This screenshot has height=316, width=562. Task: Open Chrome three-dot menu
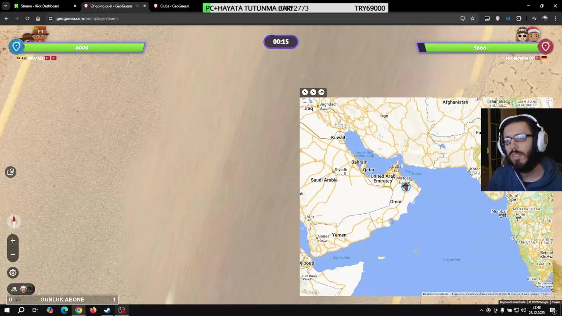pyautogui.click(x=555, y=18)
